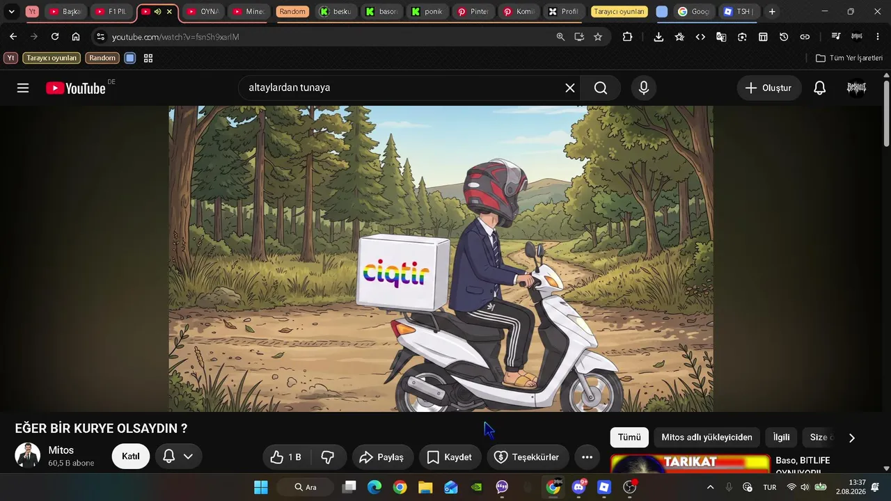Open the Windows Start menu
This screenshot has height=501, width=891.
pyautogui.click(x=261, y=487)
